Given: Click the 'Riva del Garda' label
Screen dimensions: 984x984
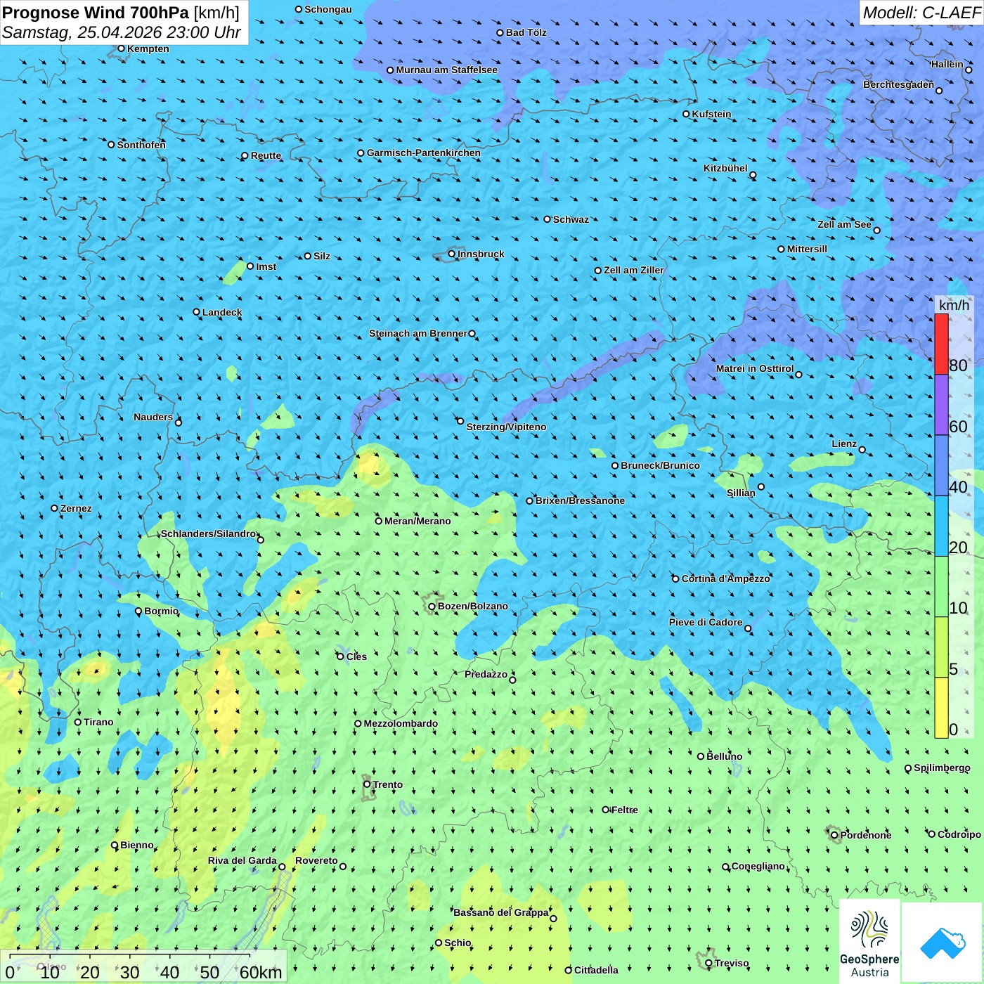Looking at the screenshot, I should tap(242, 860).
